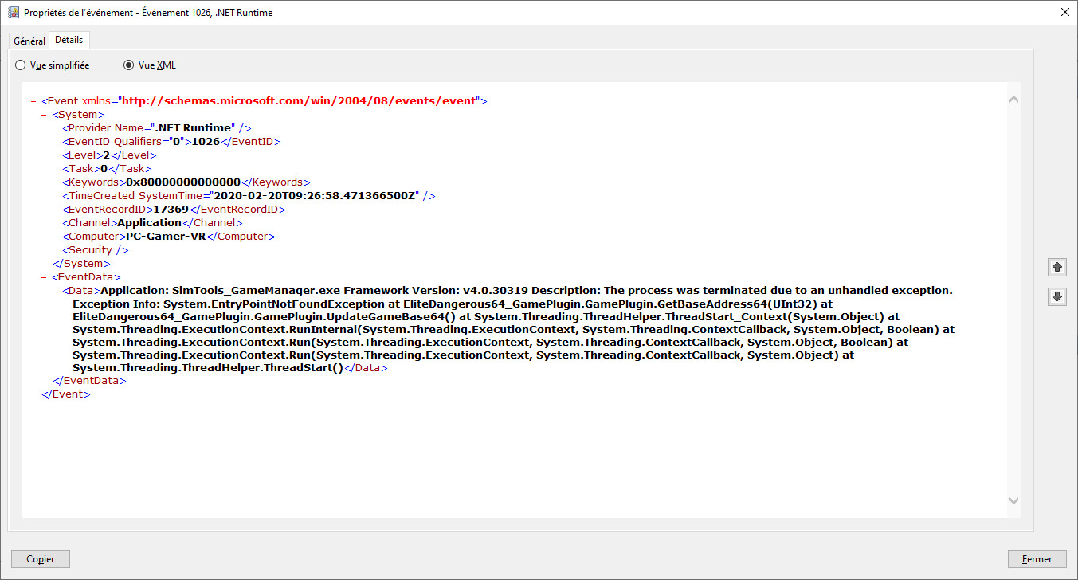Screen dimensions: 1078x580
Task: Click the schemas.microsoft.com namespace URL
Action: coord(300,101)
